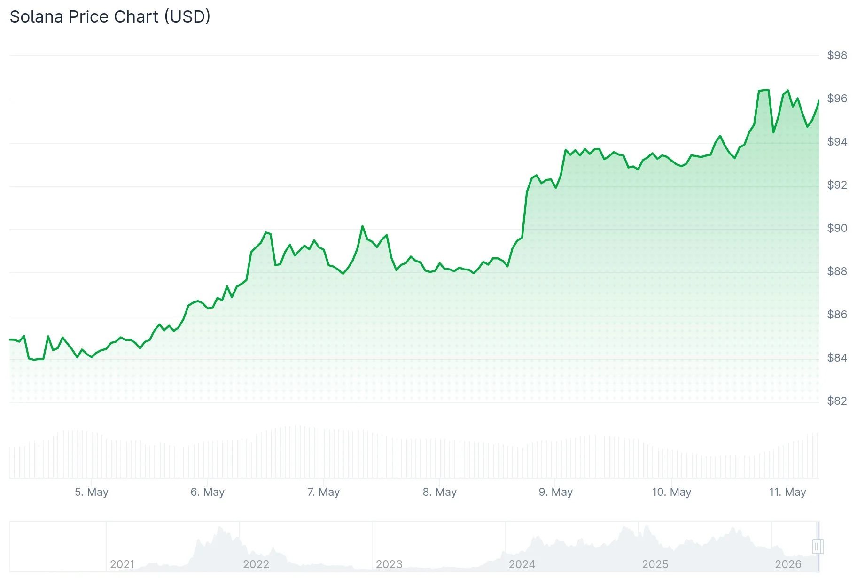Click the 11. May date label
Screen dimensions: 857x586
click(788, 492)
